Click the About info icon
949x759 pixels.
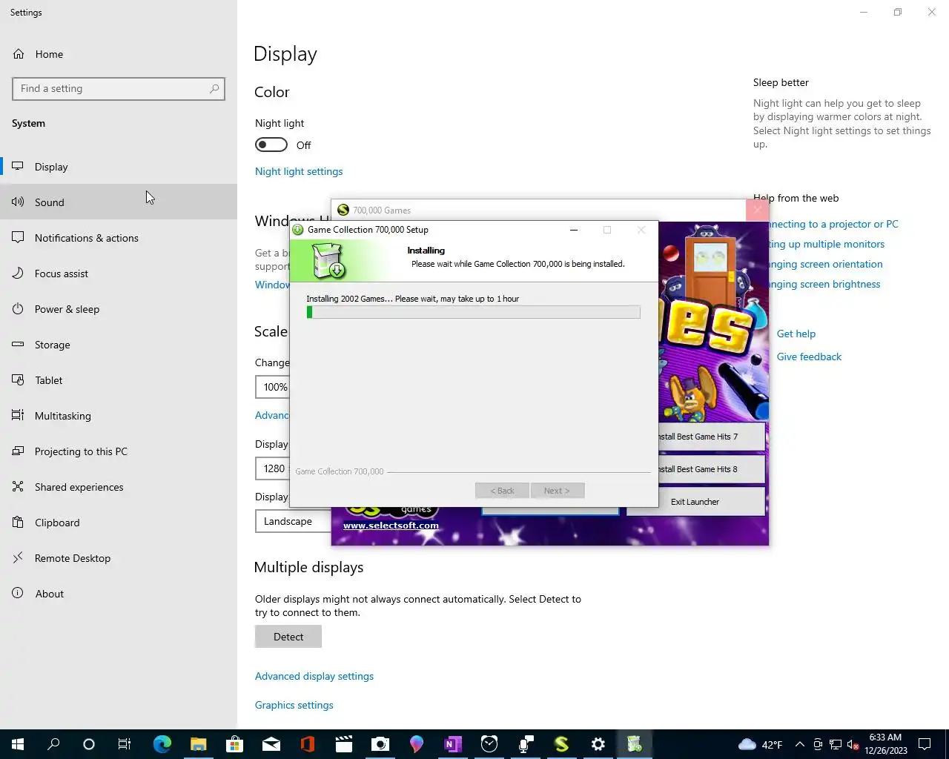click(19, 594)
